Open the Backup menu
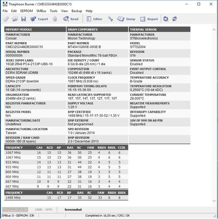The width and height of the screenshot is (218, 219). (x=76, y=11)
